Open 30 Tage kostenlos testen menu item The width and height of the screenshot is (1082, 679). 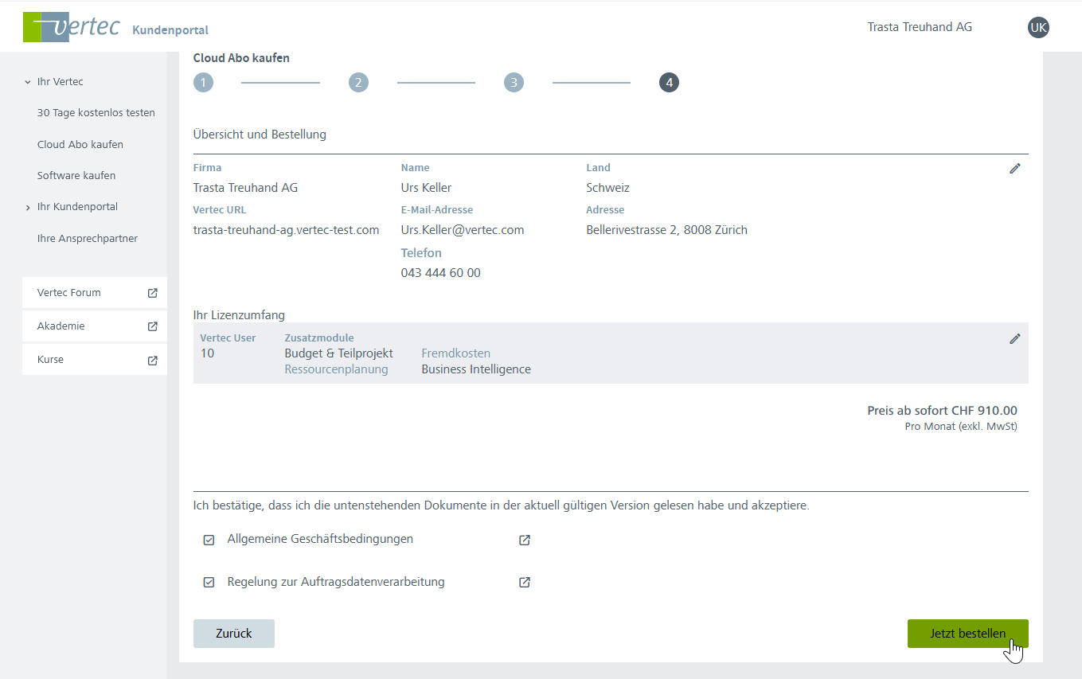click(x=96, y=113)
